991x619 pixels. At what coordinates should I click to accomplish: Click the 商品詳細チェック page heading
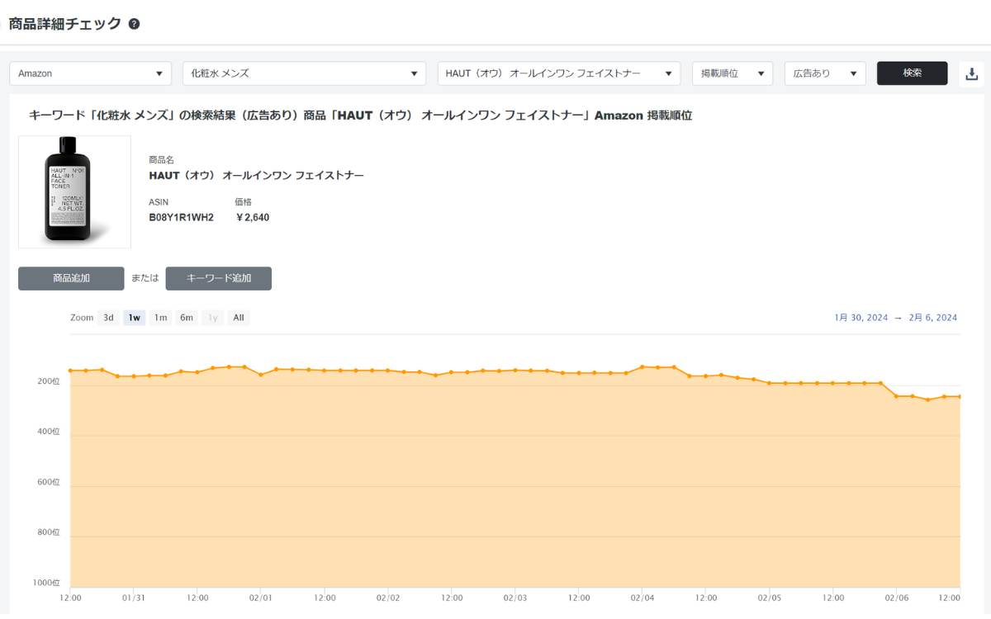pos(64,24)
